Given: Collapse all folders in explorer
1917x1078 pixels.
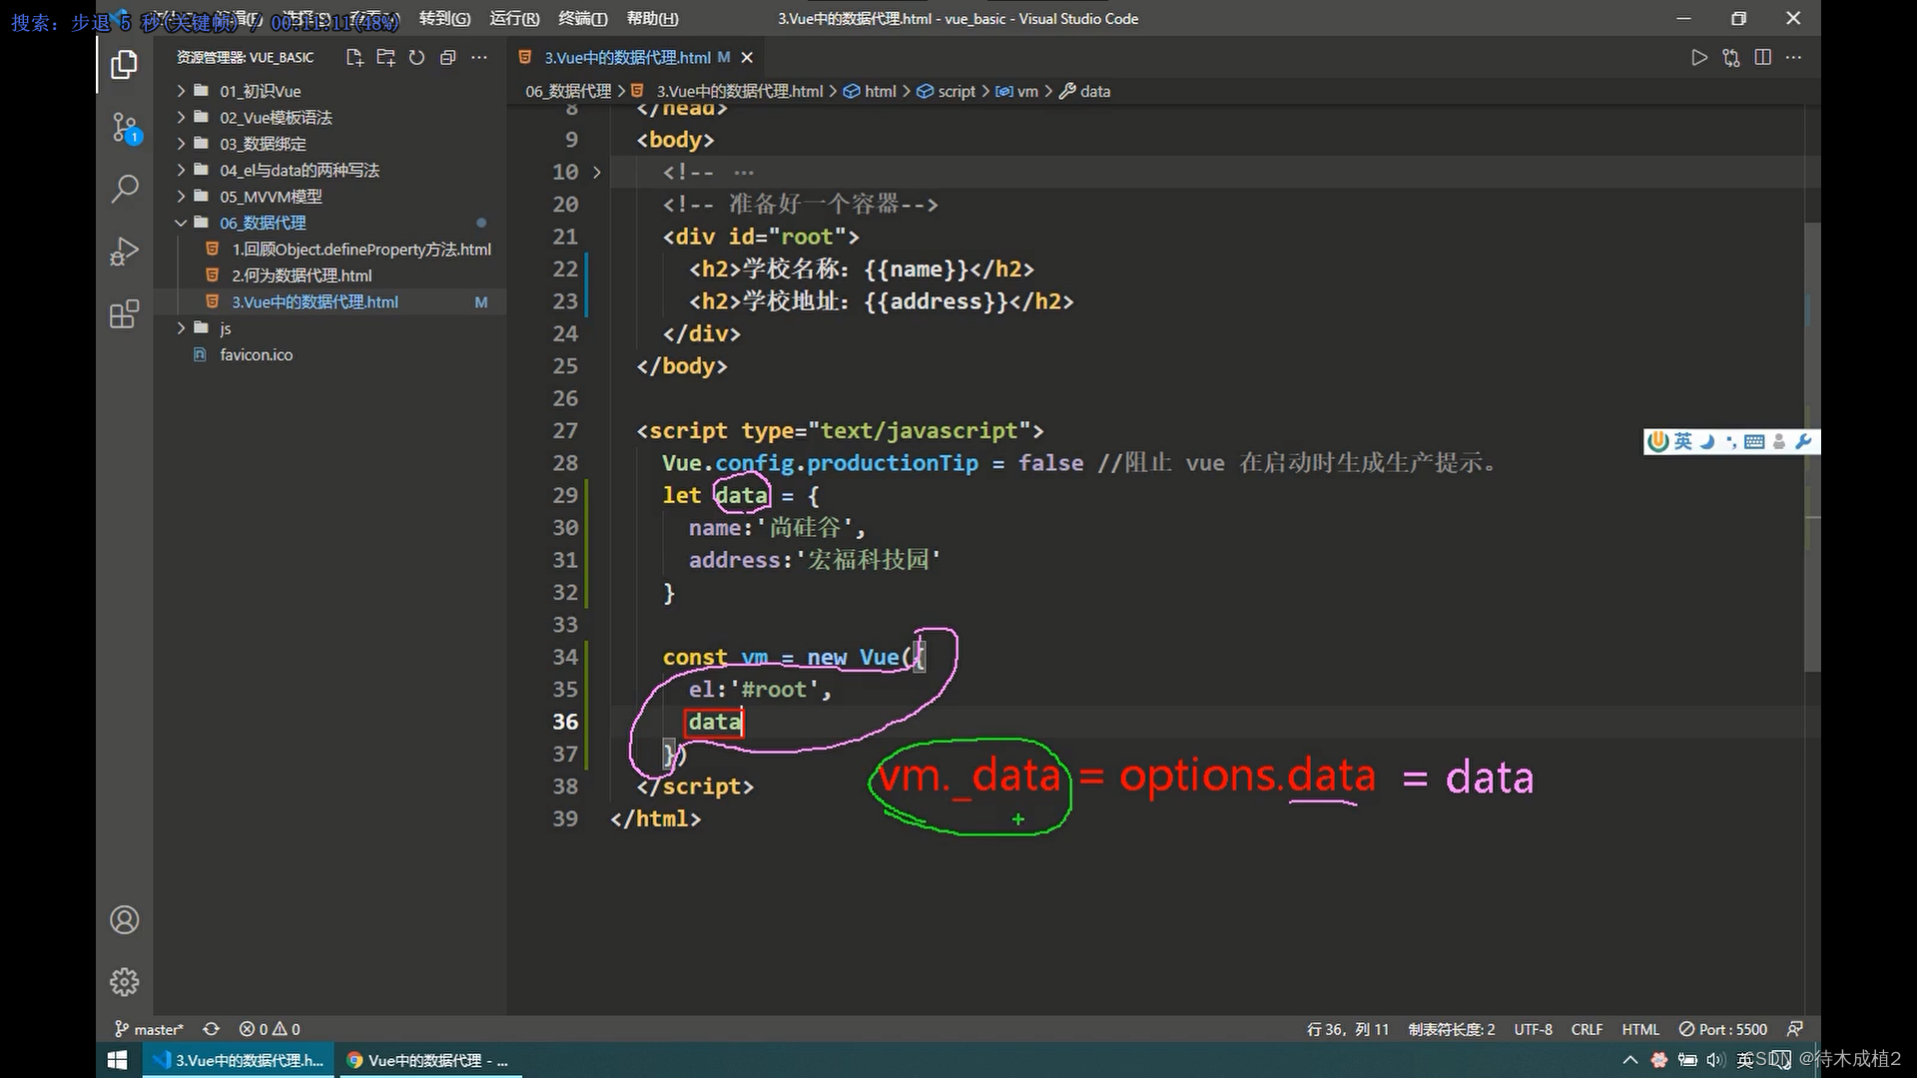Looking at the screenshot, I should click(x=447, y=58).
